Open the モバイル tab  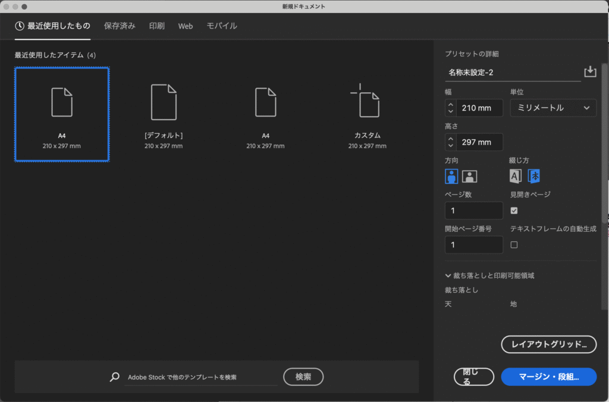point(222,26)
